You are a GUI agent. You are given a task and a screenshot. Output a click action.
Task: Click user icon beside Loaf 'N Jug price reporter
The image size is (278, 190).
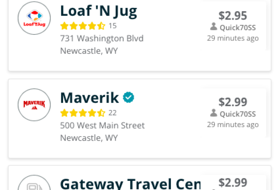click(x=213, y=27)
